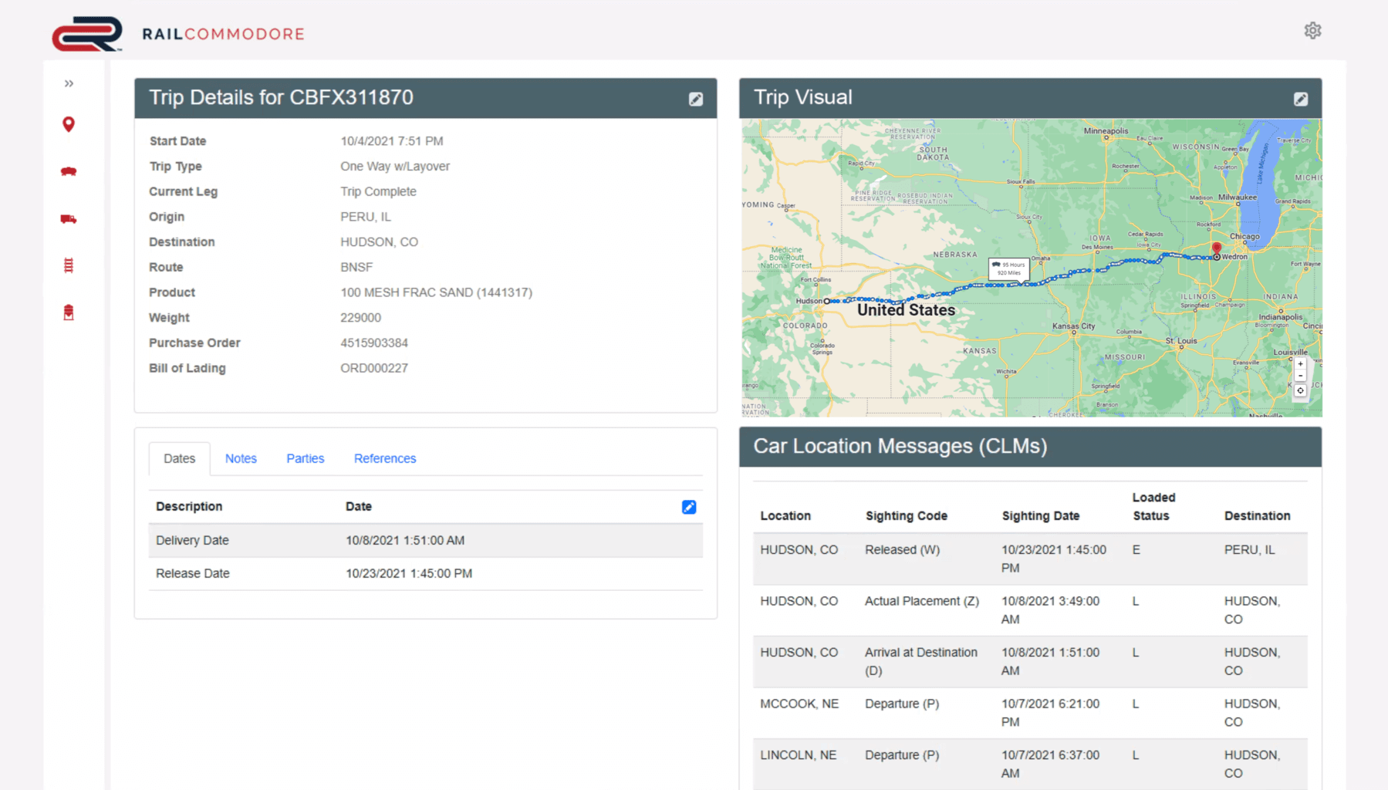The width and height of the screenshot is (1388, 790).
Task: Open the rail track section
Action: 69,266
